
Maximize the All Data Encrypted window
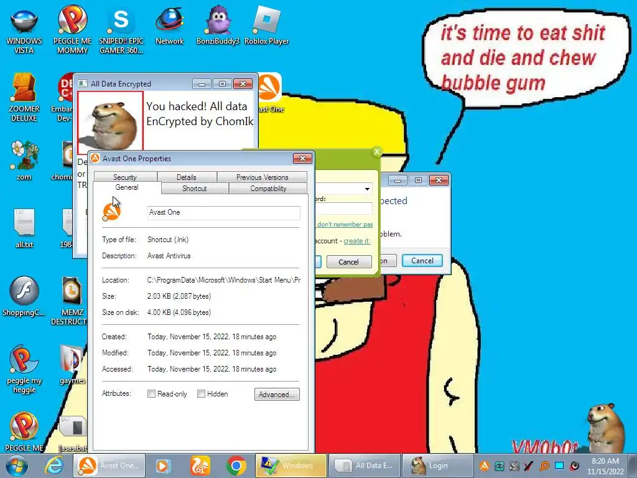pyautogui.click(x=222, y=84)
